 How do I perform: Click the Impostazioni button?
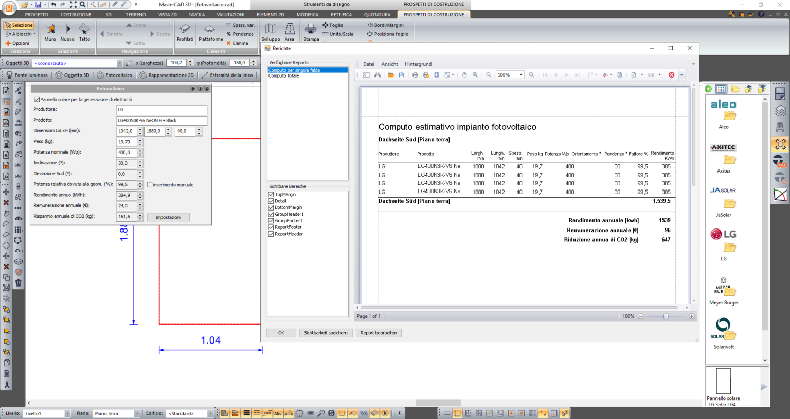(x=168, y=217)
